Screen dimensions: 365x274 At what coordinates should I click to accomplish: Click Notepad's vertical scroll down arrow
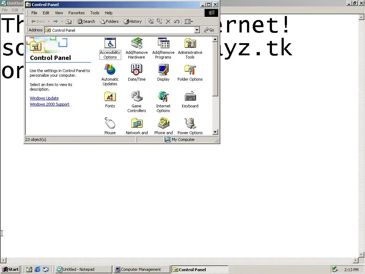tap(361, 255)
